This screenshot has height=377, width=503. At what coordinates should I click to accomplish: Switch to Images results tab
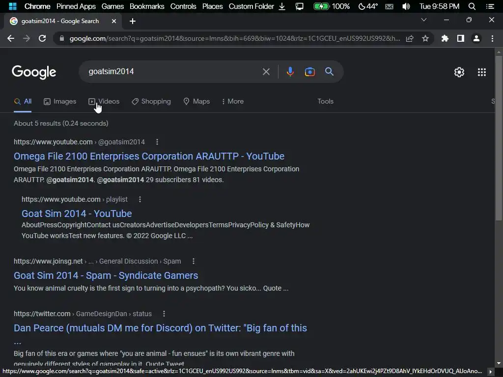[60, 102]
